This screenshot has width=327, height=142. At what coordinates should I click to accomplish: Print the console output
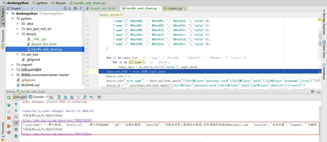point(16,130)
